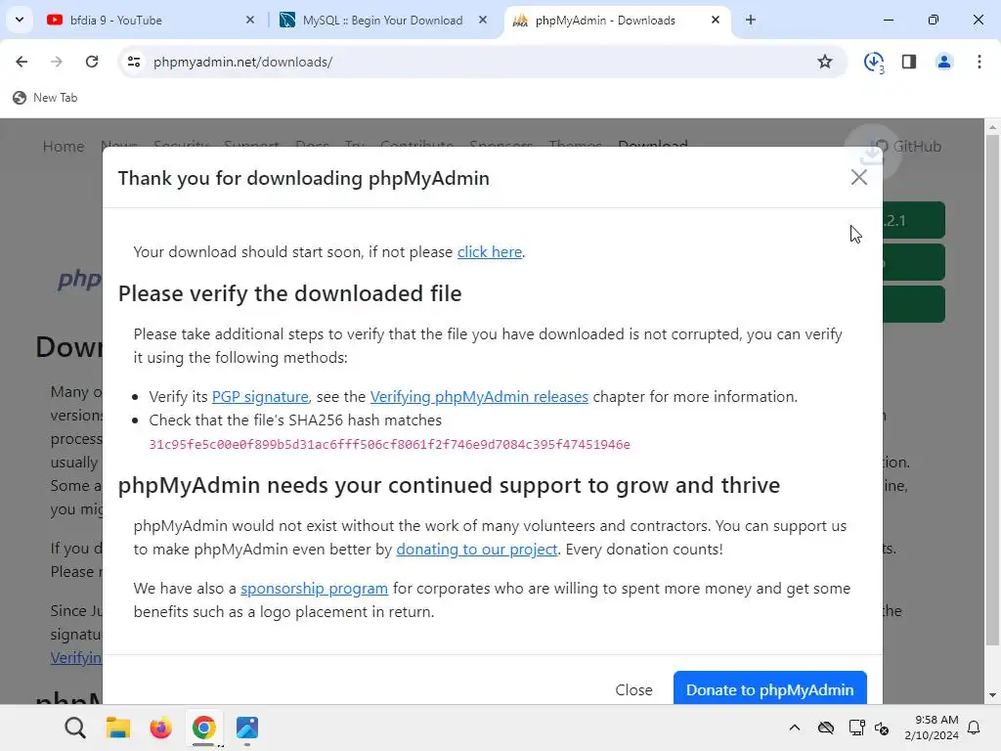This screenshot has height=751, width=1001.
Task: Open clock showing 9:58 AM
Action: tap(932, 728)
